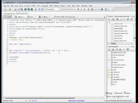
Task: Click the Redo arrow icon
Action: [x=43, y=9]
